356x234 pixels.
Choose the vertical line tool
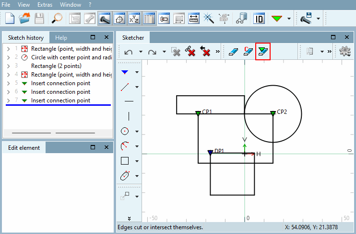129,116
